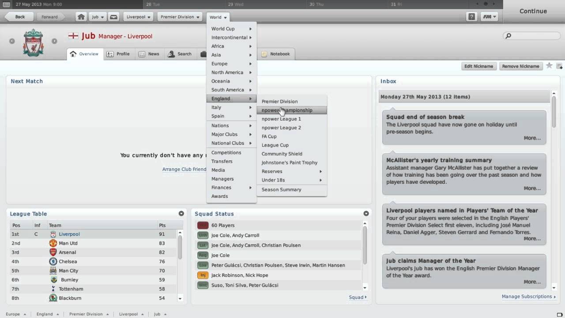Click the Inj status badge

pyautogui.click(x=203, y=275)
